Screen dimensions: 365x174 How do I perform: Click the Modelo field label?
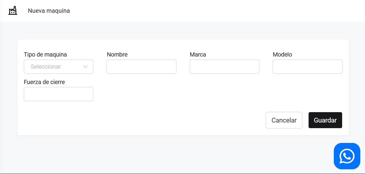282,54
